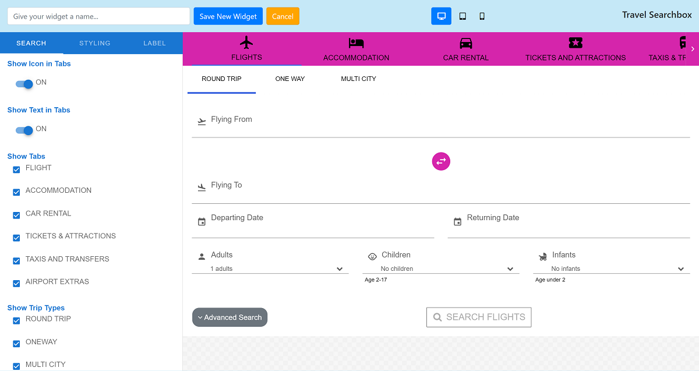Screen dimensions: 699x371
Task: Click the Save New Widget button
Action: (x=228, y=16)
